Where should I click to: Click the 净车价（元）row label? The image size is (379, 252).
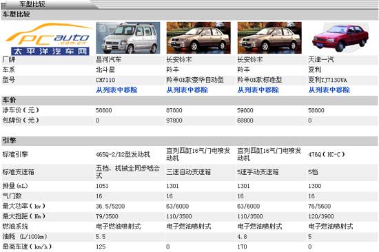21,110
